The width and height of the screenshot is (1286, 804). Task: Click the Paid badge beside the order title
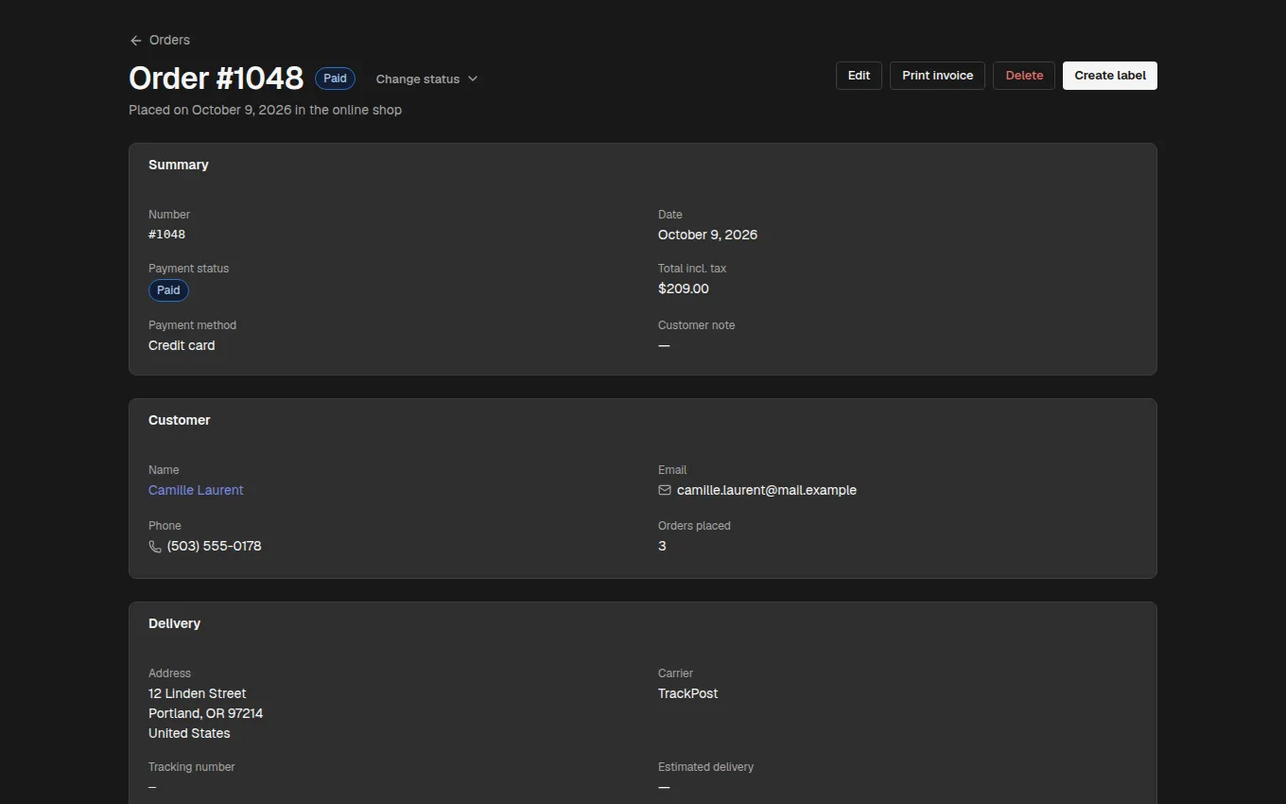(x=335, y=79)
